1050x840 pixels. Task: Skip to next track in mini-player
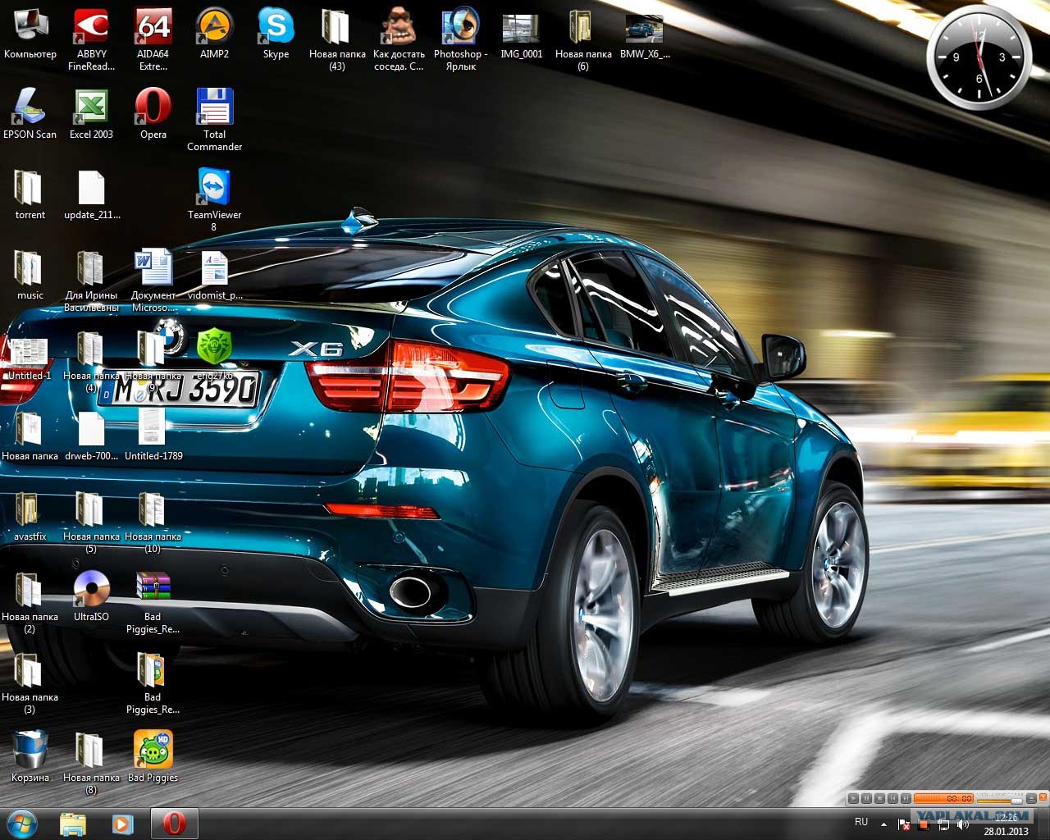coord(906,798)
